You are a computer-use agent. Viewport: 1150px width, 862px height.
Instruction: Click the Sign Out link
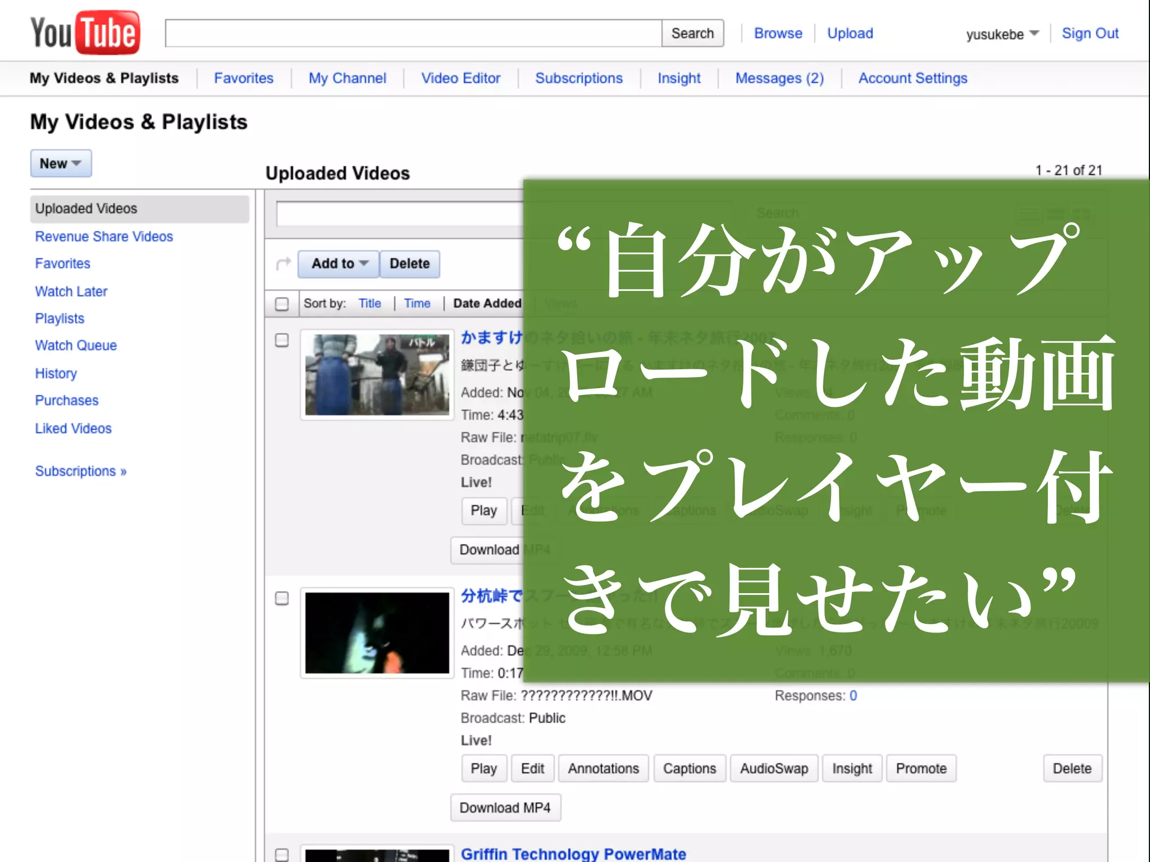[1089, 34]
